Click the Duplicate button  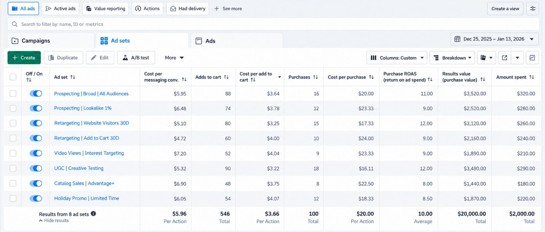pos(63,58)
